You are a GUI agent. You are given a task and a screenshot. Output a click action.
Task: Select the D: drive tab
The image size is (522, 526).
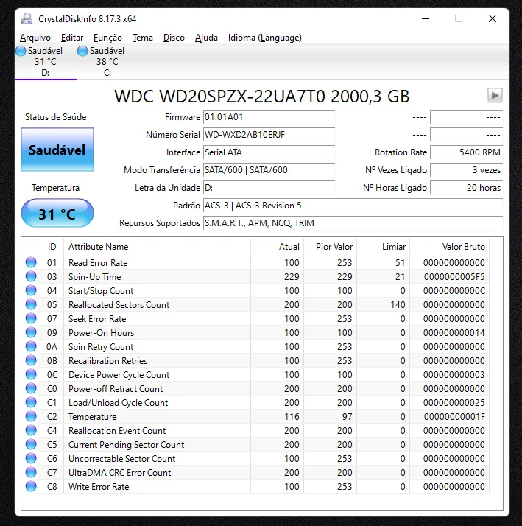46,62
